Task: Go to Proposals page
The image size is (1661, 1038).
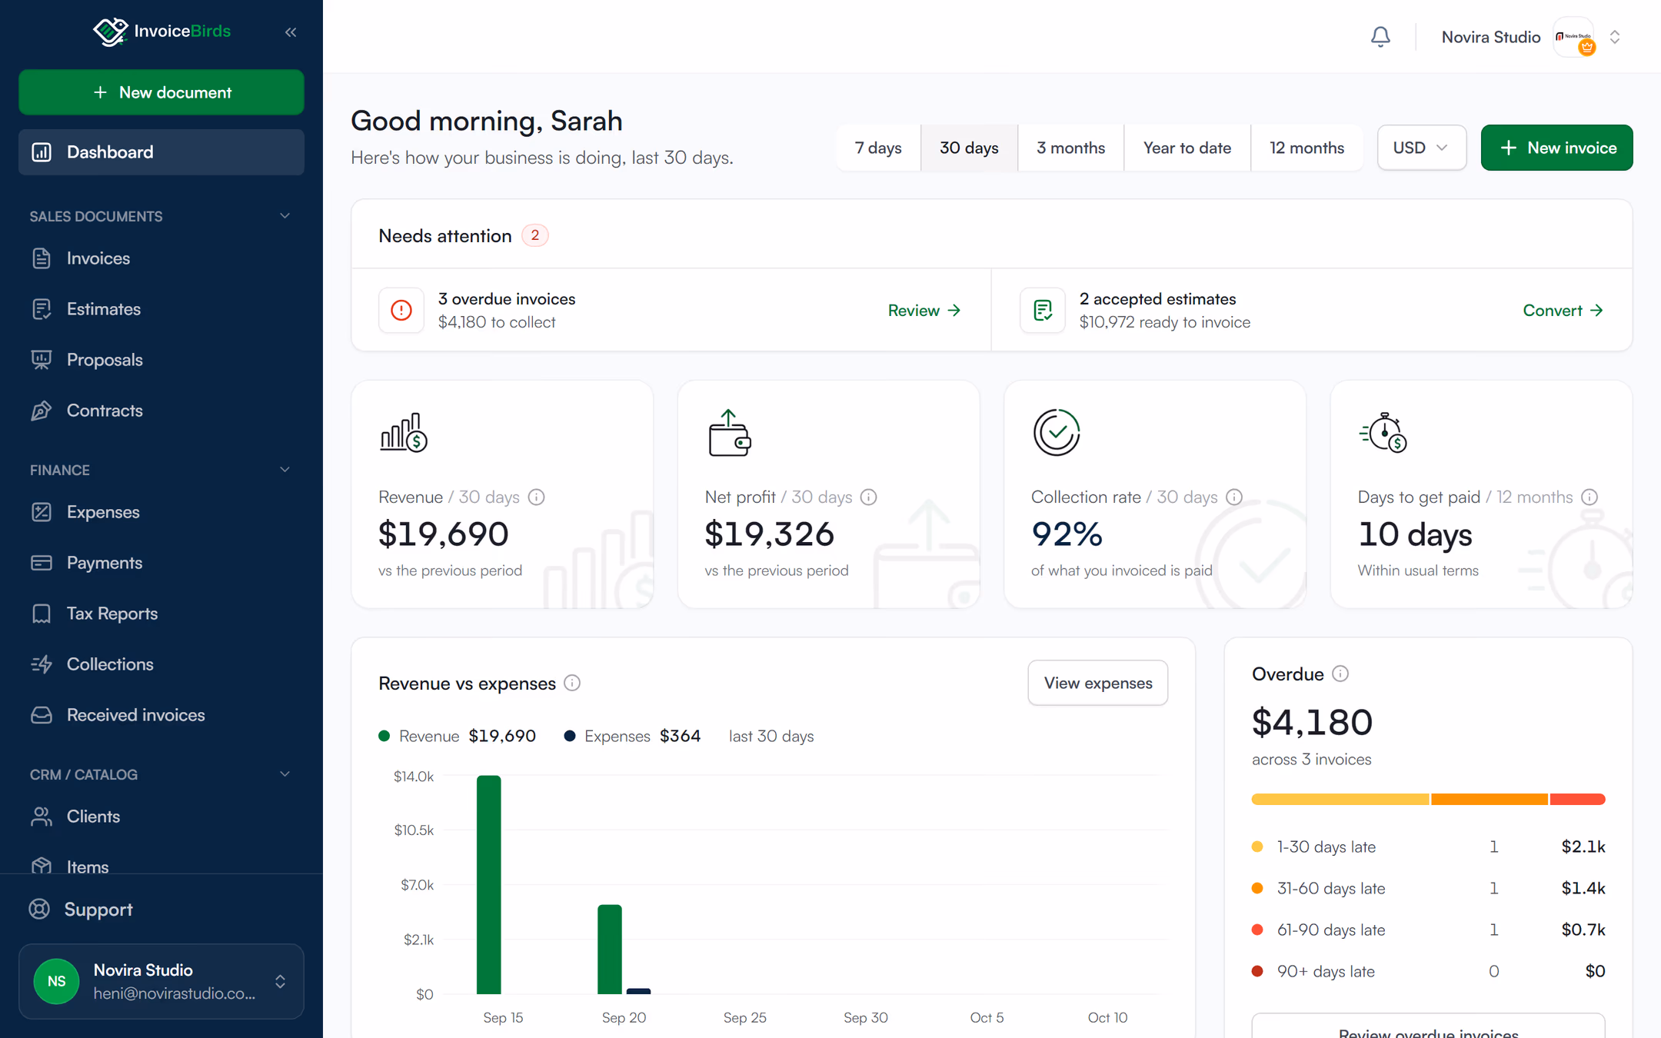Action: click(x=161, y=360)
